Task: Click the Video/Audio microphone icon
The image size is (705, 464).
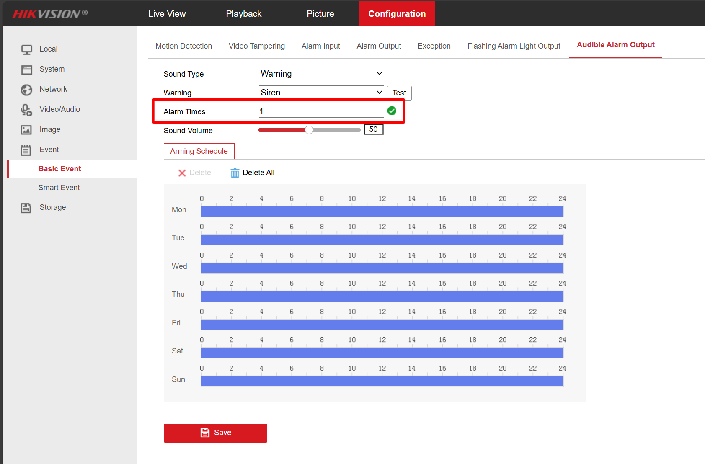Action: coord(26,110)
